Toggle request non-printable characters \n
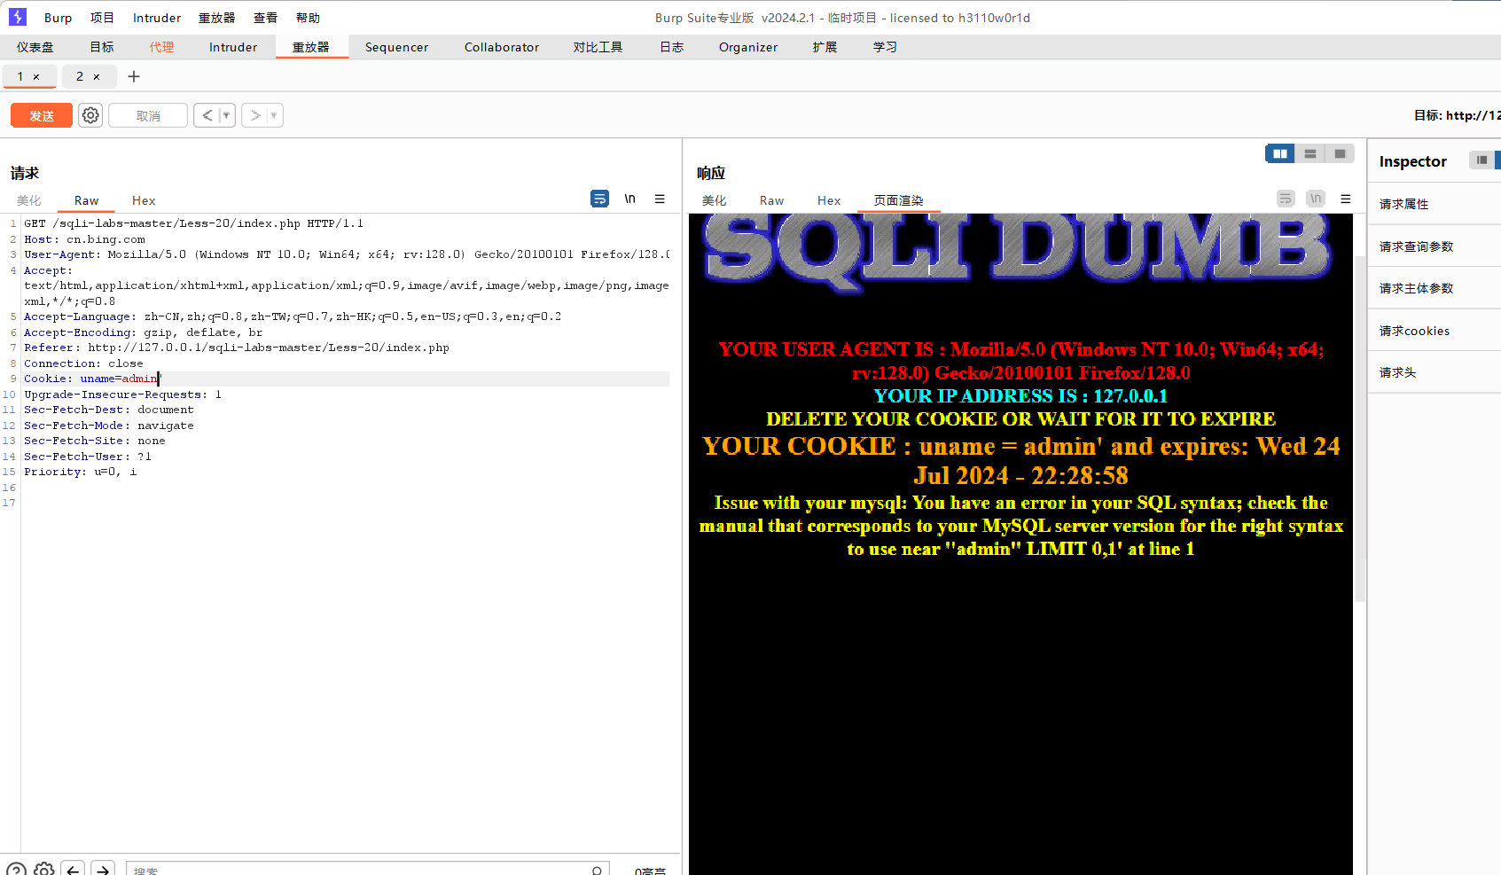Image resolution: width=1501 pixels, height=875 pixels. point(629,199)
